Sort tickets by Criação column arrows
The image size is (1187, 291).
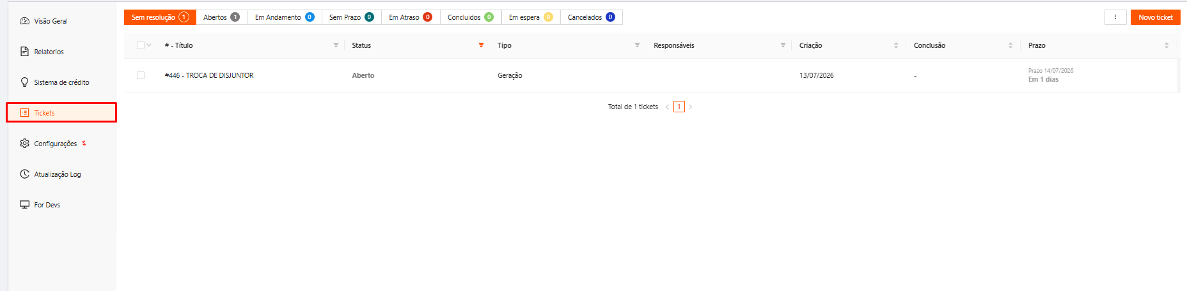(896, 45)
